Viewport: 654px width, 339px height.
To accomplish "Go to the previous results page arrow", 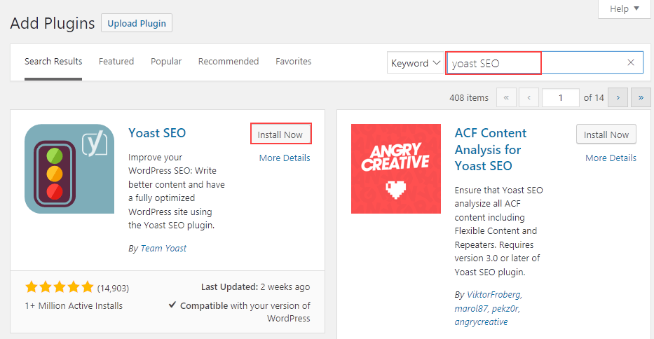I will click(x=529, y=97).
